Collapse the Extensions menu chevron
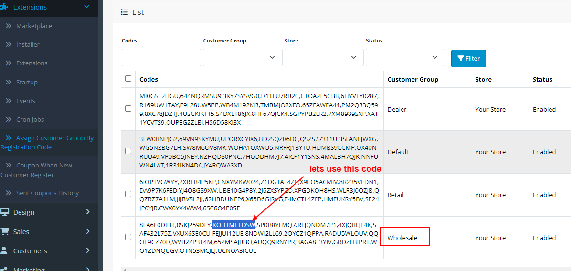The image size is (571, 271). [x=87, y=6]
